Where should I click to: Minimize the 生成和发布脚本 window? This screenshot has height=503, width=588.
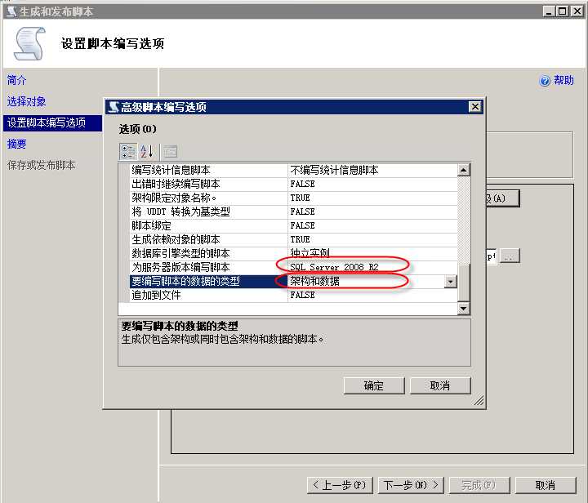click(549, 11)
